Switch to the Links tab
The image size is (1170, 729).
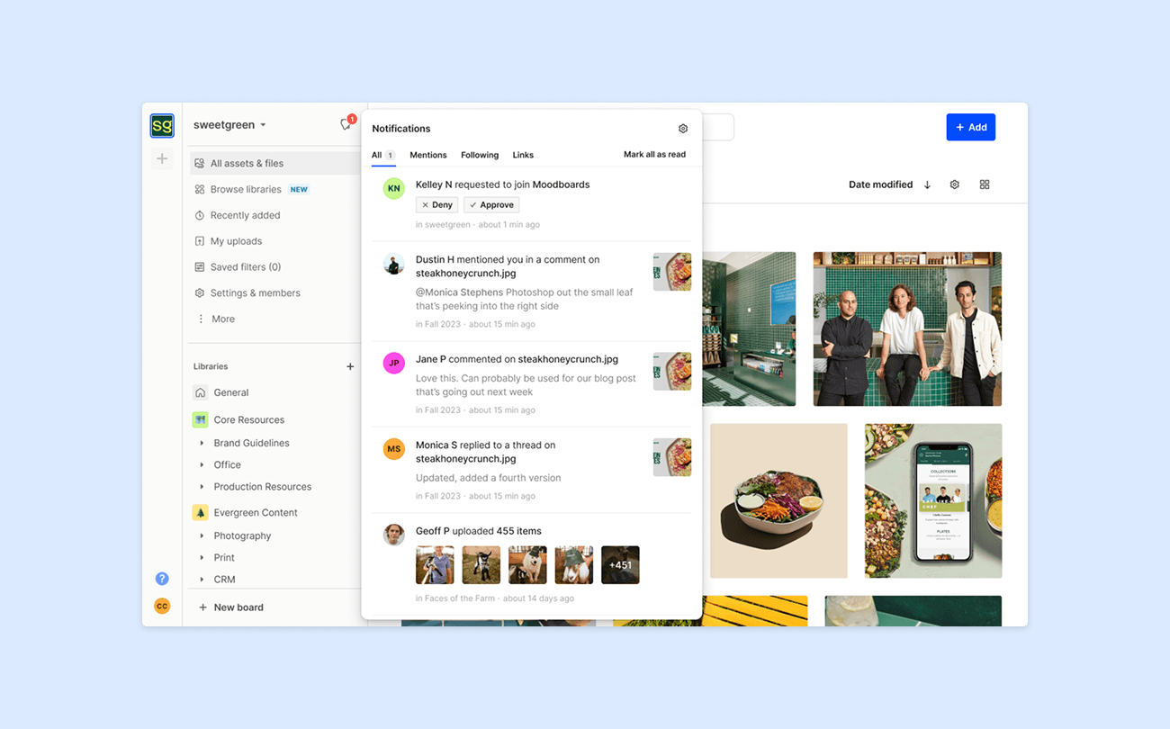pyautogui.click(x=523, y=155)
